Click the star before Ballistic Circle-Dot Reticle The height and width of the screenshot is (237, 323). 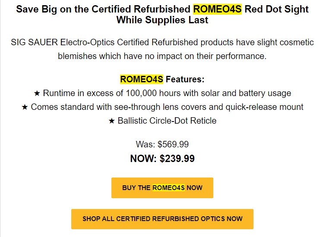111,121
